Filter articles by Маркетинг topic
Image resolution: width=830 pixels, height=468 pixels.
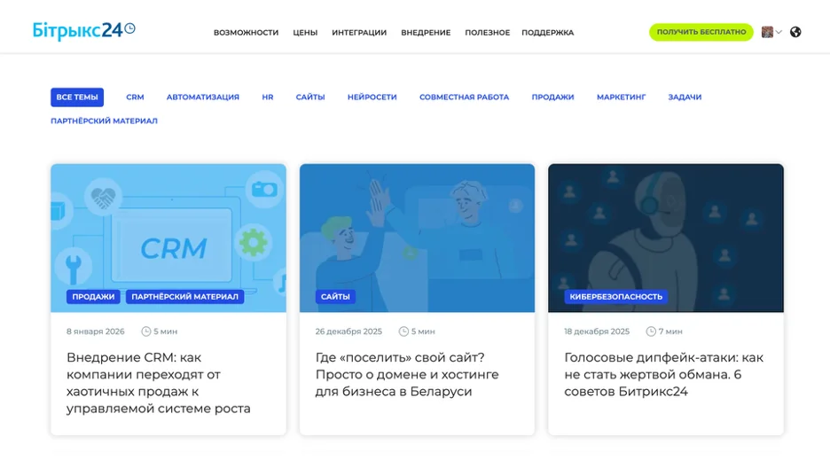[621, 97]
